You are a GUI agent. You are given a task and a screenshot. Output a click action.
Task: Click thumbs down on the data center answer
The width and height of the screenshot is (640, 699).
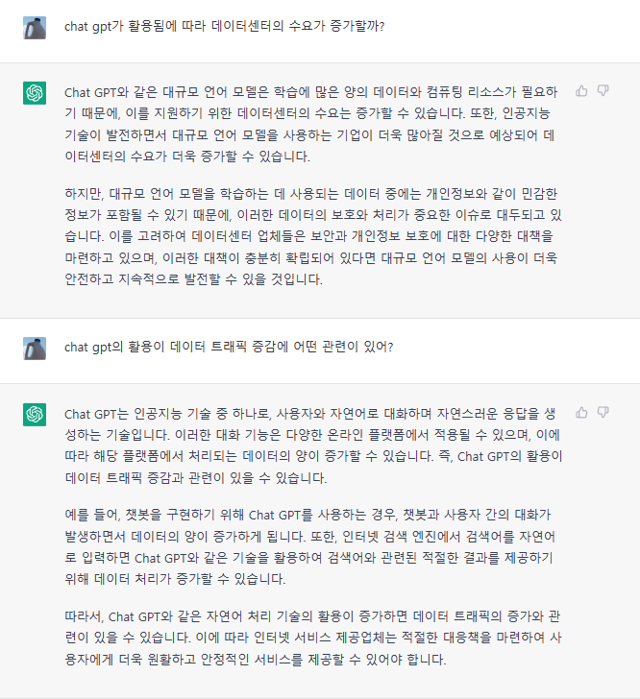click(x=603, y=91)
